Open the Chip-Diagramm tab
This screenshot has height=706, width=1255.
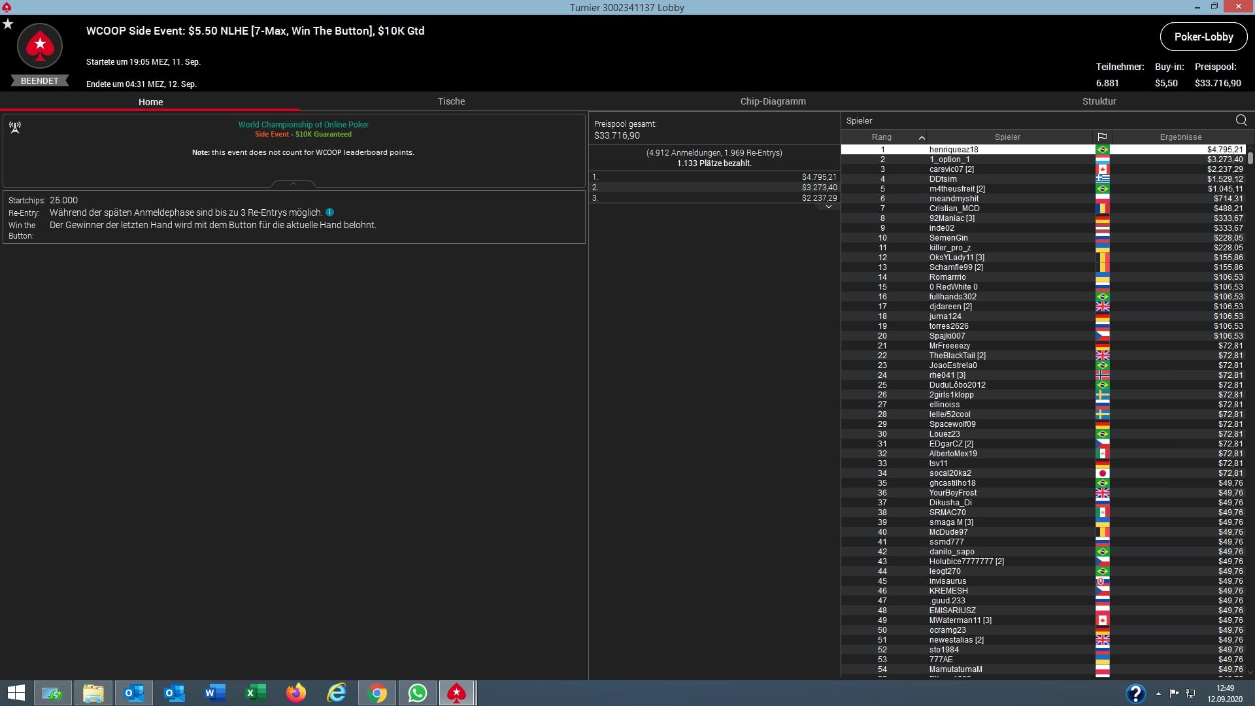[x=773, y=101]
